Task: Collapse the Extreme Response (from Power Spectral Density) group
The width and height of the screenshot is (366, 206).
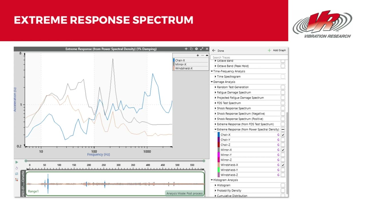Action: pyautogui.click(x=215, y=130)
